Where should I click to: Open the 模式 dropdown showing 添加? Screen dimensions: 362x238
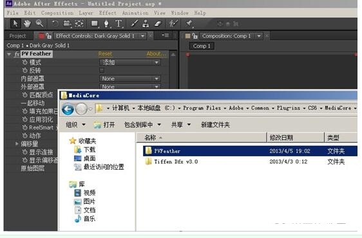(x=130, y=62)
